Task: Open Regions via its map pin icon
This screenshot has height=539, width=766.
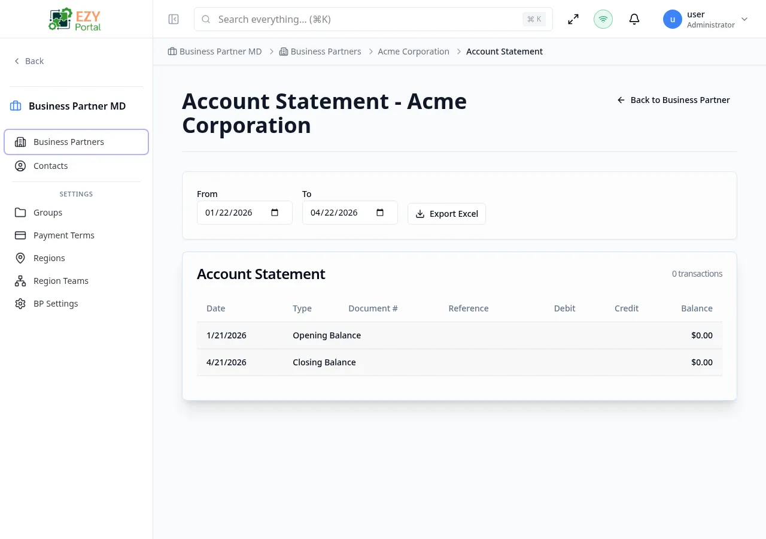Action: [21, 258]
